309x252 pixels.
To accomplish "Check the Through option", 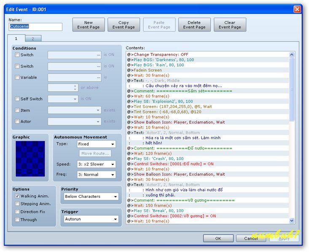I will tap(17, 219).
